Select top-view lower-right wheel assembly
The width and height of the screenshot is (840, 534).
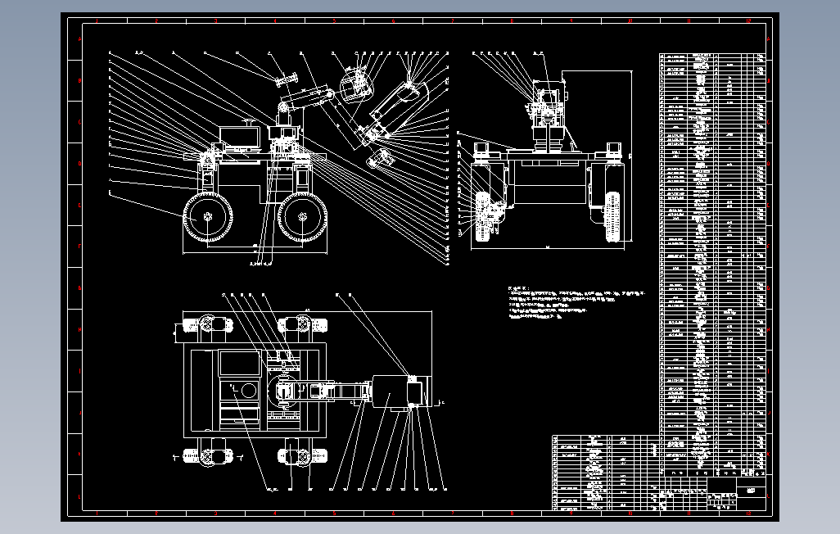303,455
